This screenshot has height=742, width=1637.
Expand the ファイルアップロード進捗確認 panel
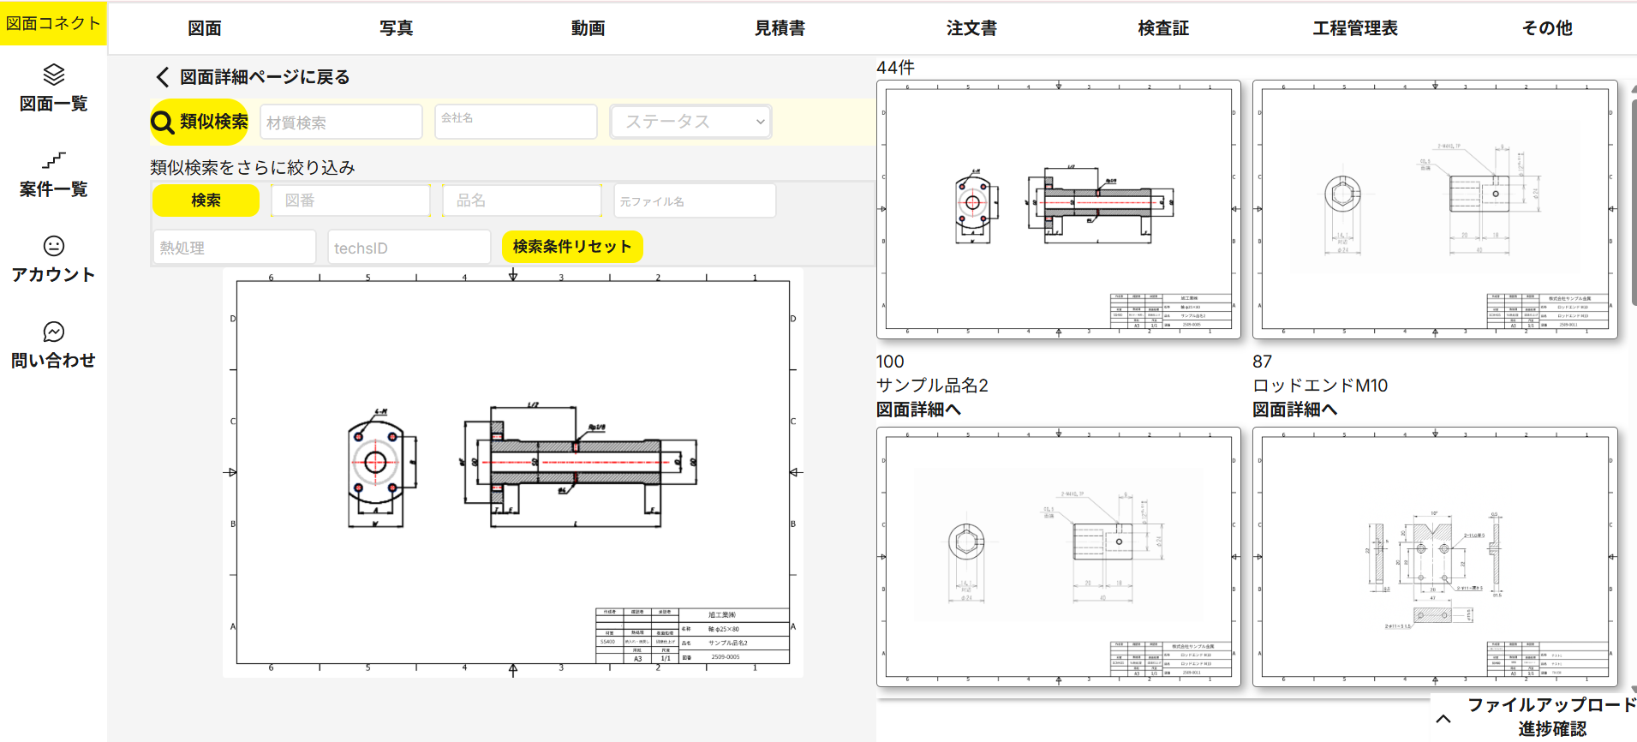1443,718
